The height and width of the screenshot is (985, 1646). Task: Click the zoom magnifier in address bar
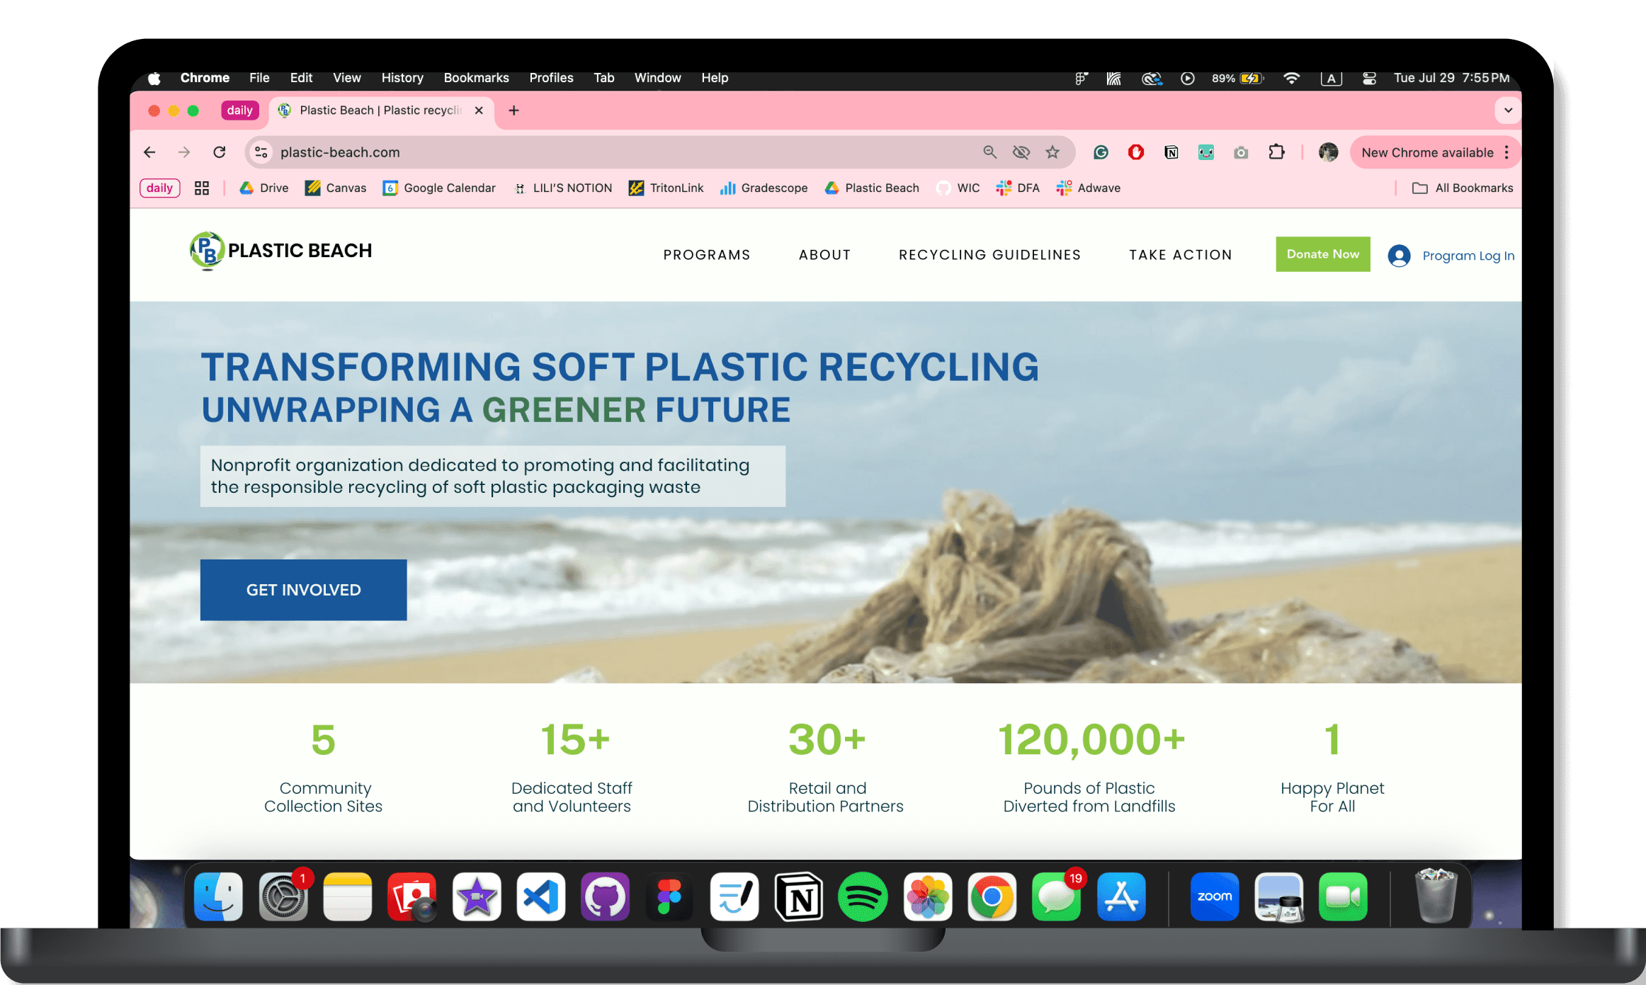click(989, 152)
